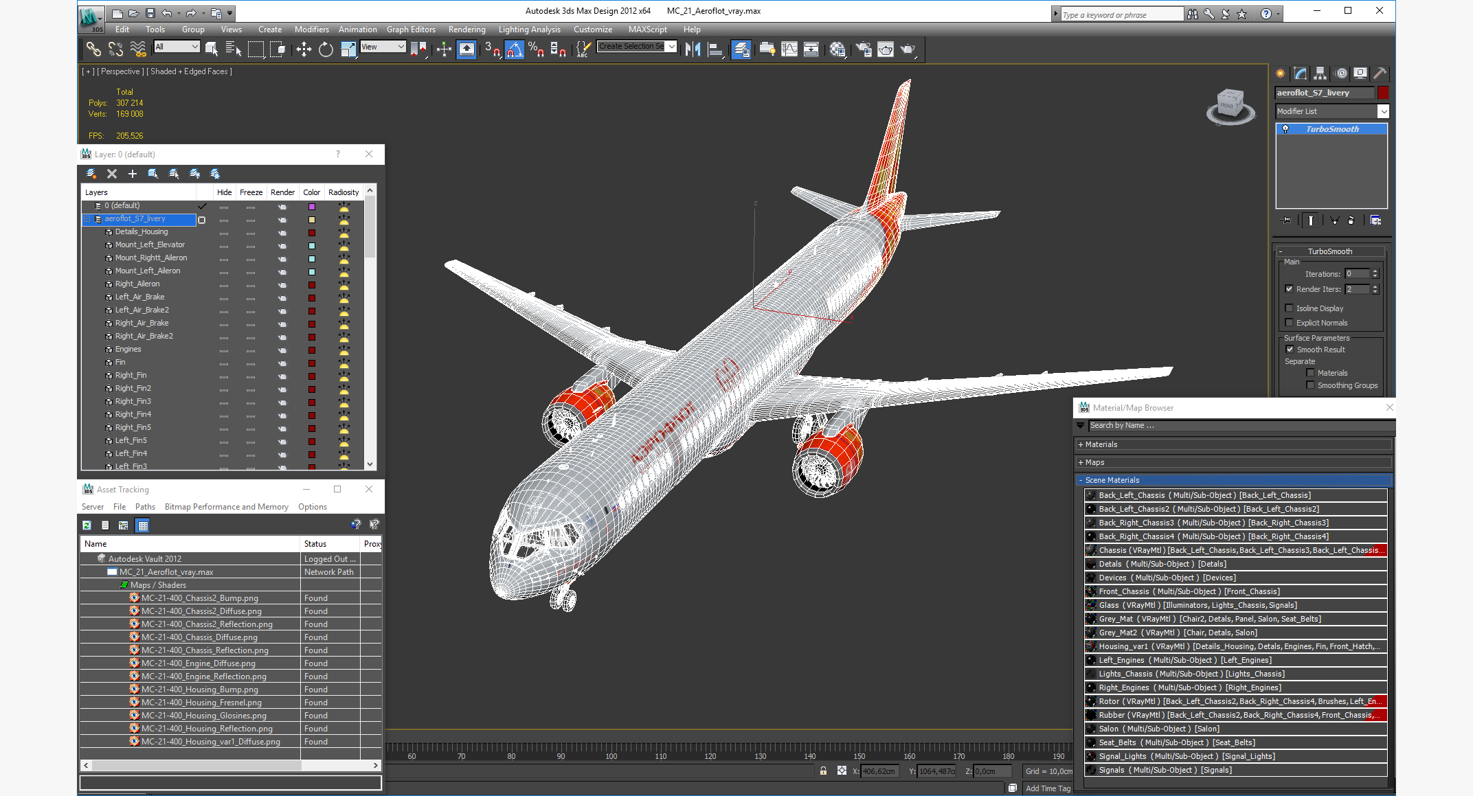
Task: Toggle the Angle Snap icon
Action: tap(515, 49)
